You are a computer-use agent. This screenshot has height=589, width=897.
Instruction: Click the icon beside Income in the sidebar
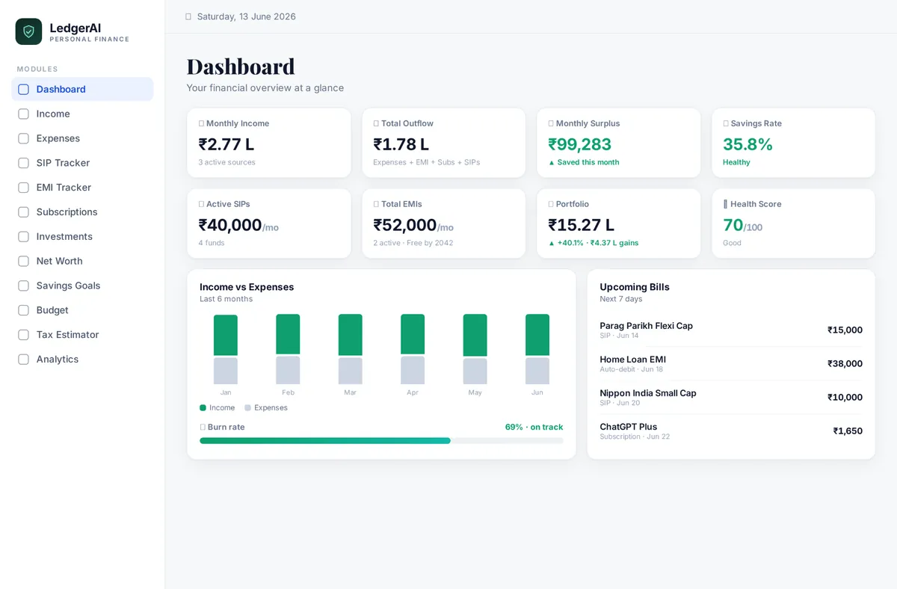[x=23, y=114]
